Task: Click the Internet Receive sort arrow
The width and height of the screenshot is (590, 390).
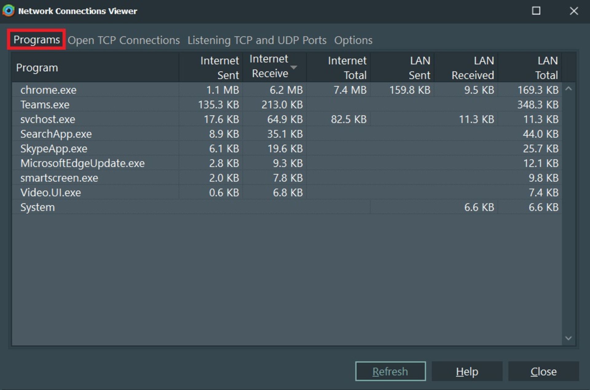Action: (x=294, y=67)
